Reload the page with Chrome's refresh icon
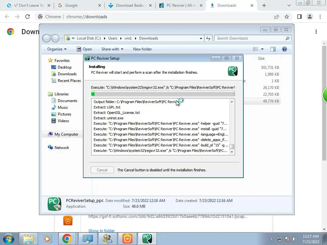This screenshot has height=245, width=327. (x=27, y=17)
